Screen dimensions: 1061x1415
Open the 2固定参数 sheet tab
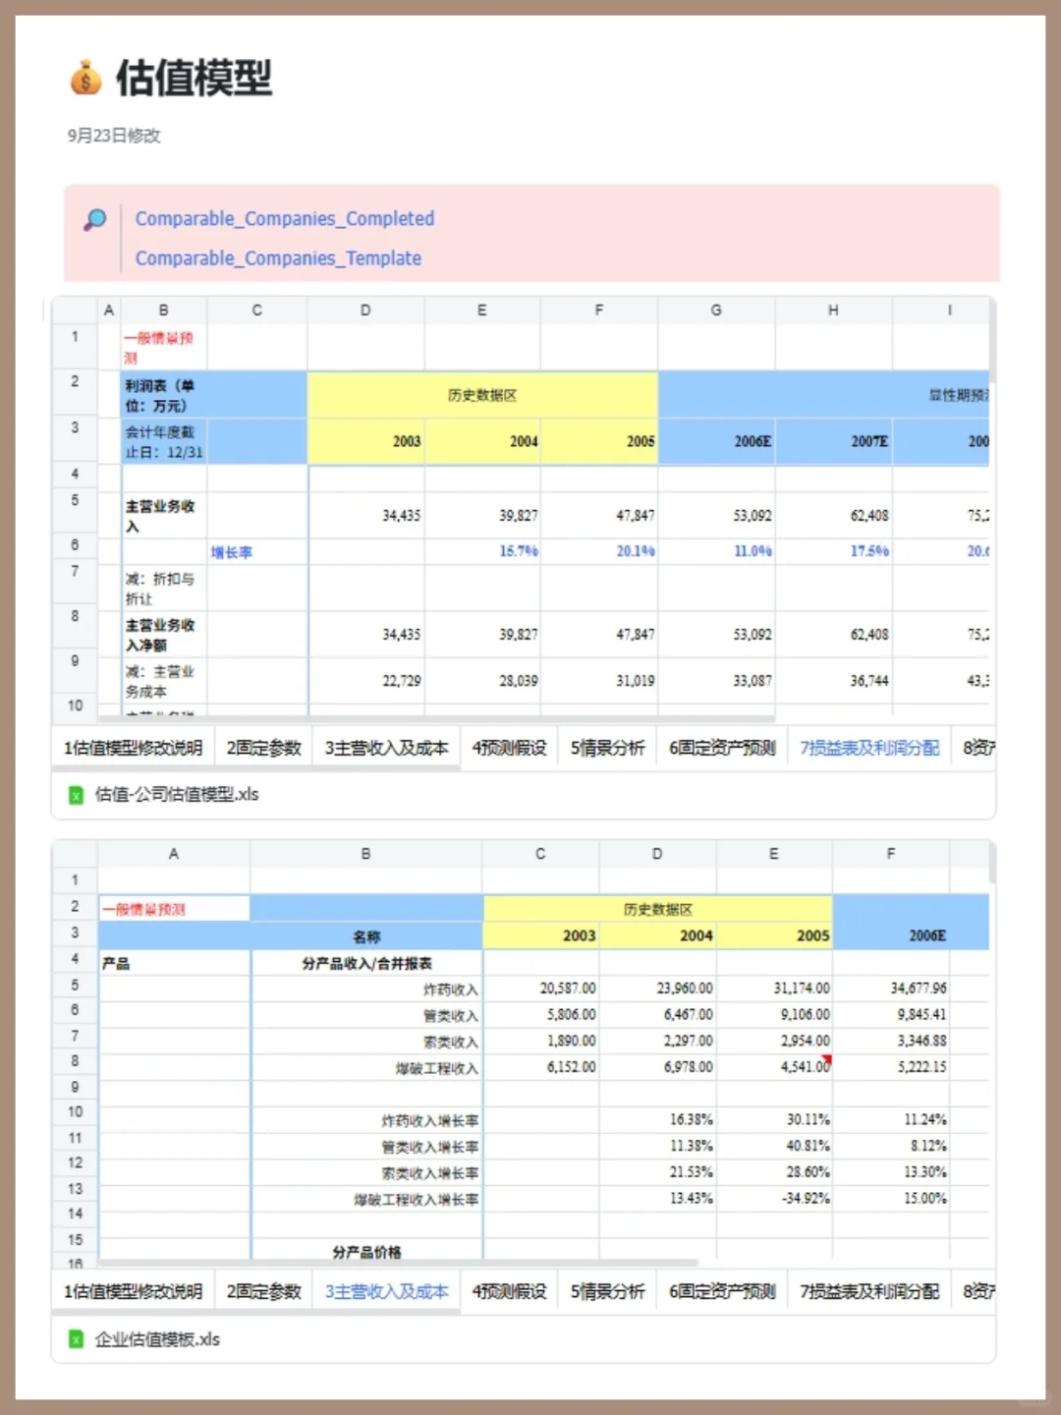pos(262,748)
